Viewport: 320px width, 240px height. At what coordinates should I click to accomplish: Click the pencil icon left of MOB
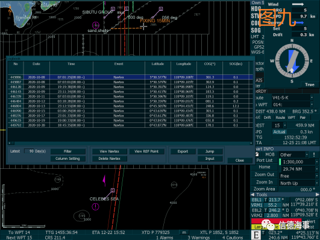(257, 154)
